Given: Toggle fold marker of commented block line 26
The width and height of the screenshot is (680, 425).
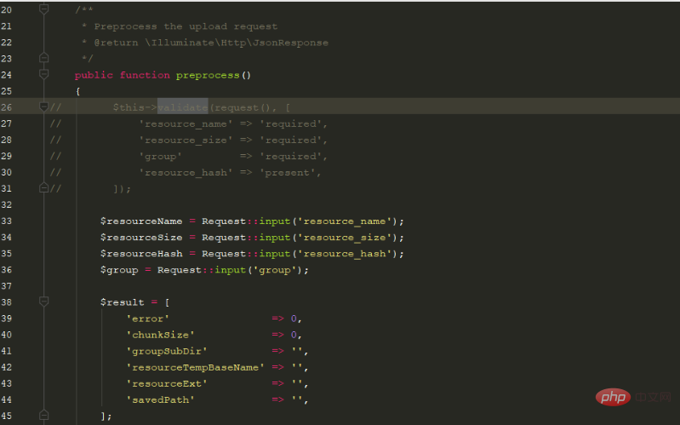Looking at the screenshot, I should (44, 107).
